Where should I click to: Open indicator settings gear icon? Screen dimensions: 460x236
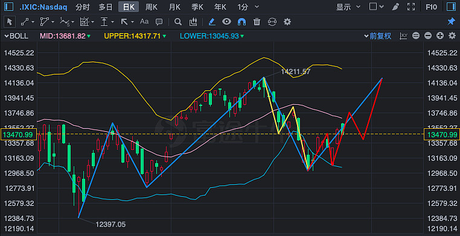[452, 36]
